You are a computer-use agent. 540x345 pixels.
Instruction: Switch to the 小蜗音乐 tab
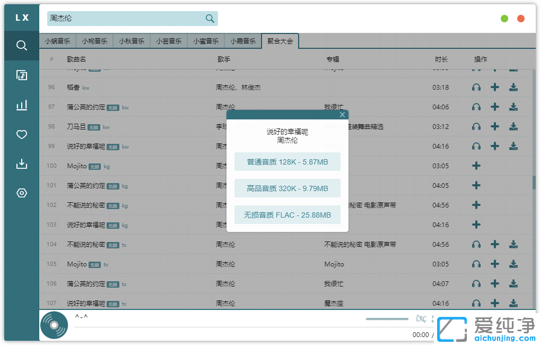click(57, 41)
